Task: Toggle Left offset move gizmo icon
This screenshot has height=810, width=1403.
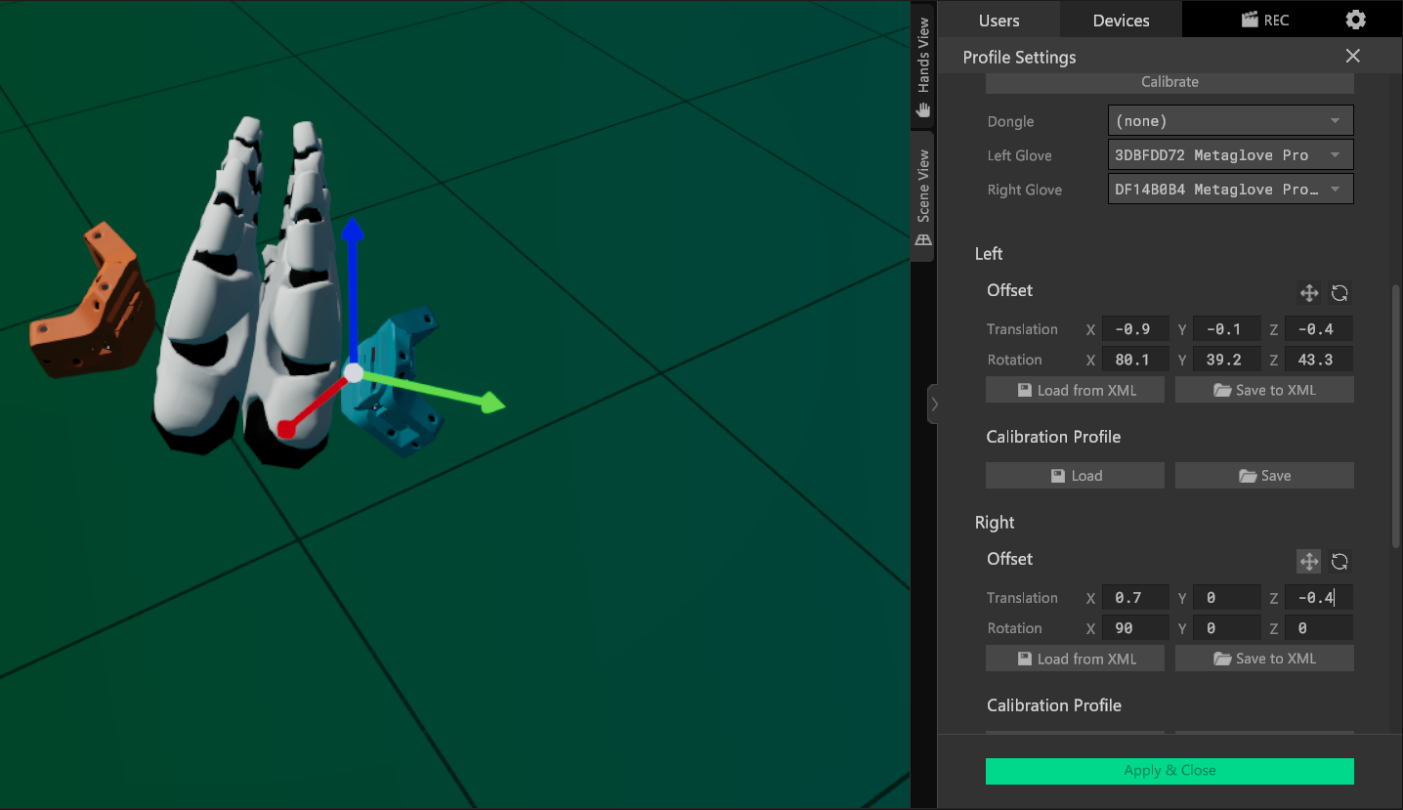Action: pos(1308,293)
